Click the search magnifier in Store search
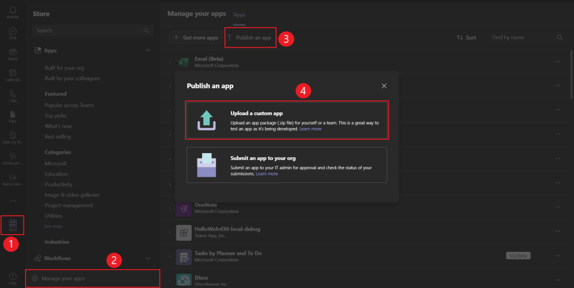This screenshot has width=574, height=288. 146,30
